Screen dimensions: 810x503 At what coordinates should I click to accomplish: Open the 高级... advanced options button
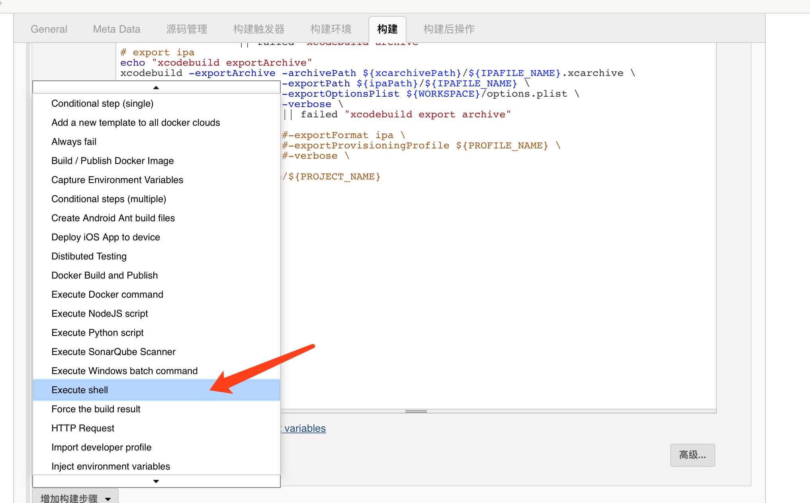(693, 455)
